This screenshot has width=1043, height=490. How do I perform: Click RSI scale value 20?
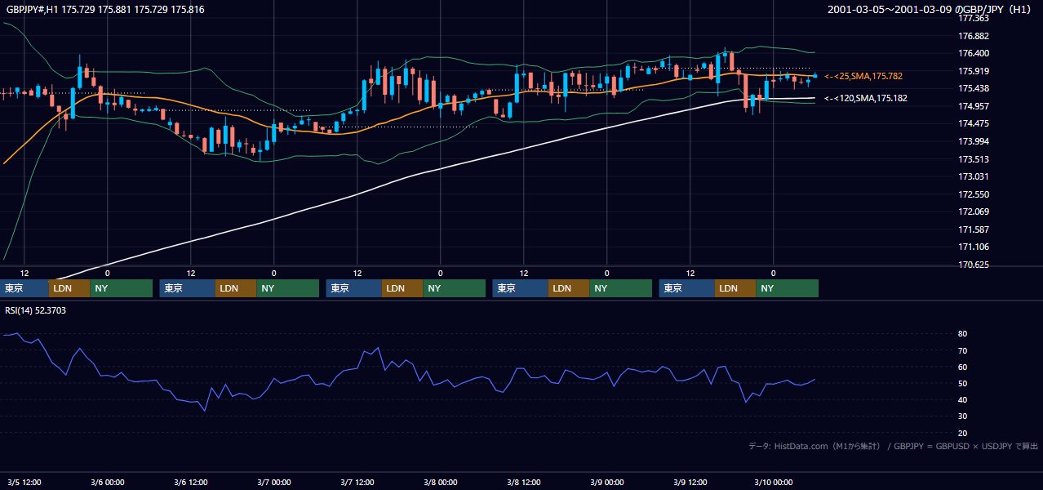pyautogui.click(x=963, y=433)
